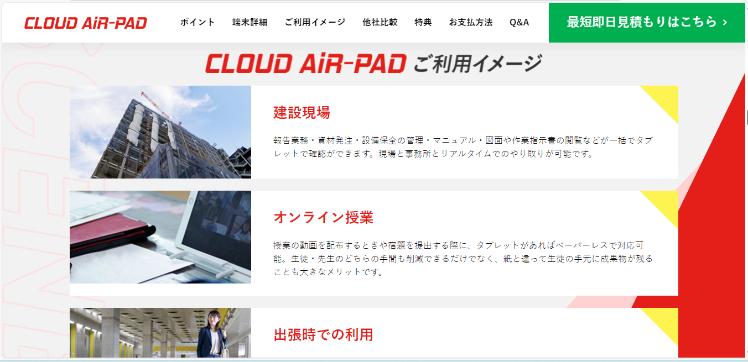Go to 端末詳細 in the navigation
Screen dimensions: 748x362
[250, 23]
